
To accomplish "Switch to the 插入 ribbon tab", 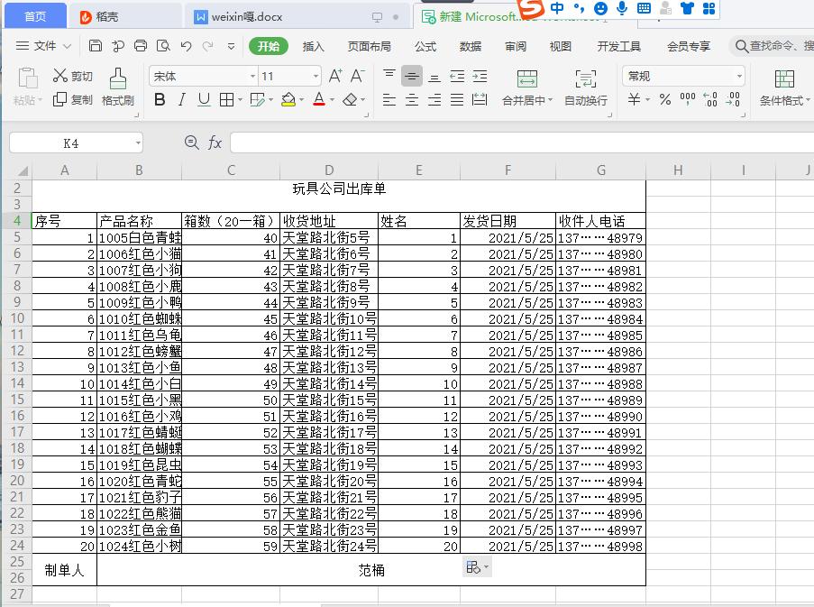I will coord(313,46).
